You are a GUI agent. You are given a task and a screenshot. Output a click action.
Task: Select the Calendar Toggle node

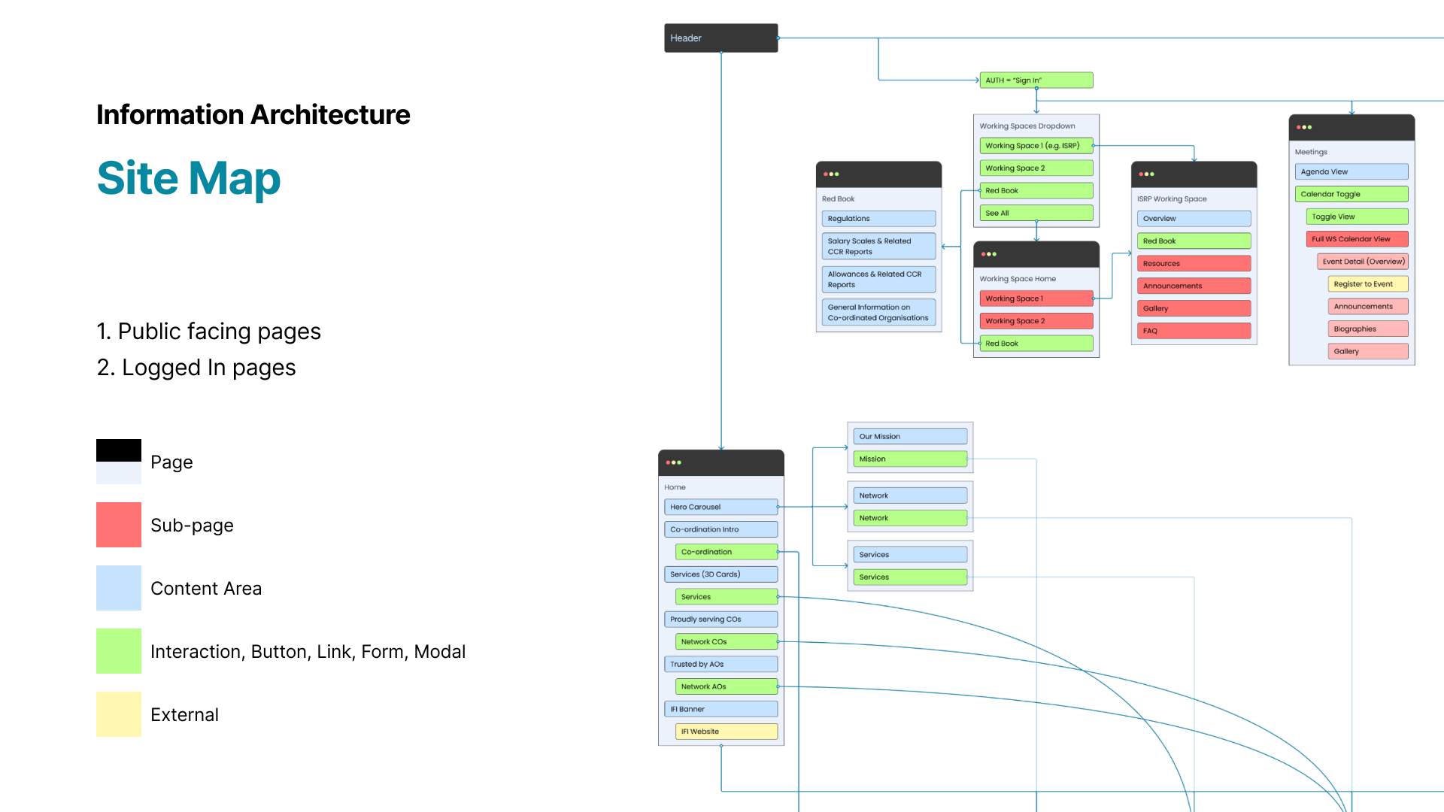pos(1351,194)
